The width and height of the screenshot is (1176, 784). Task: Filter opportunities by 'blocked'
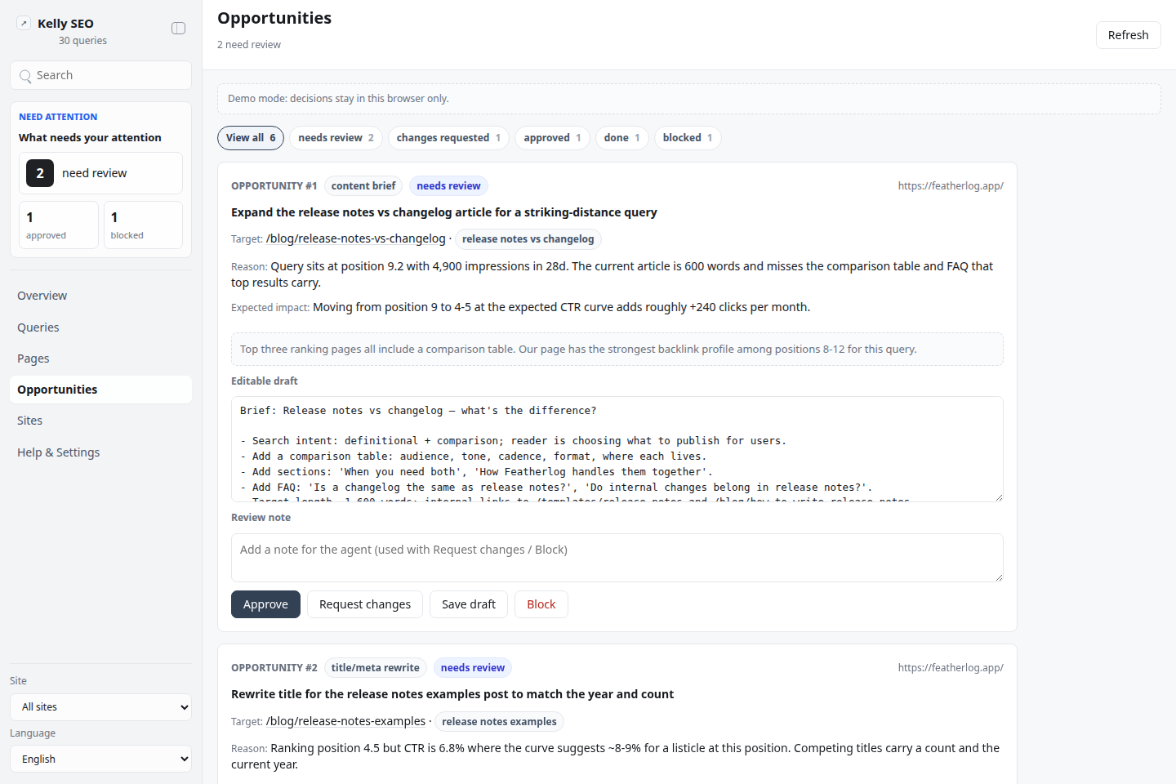point(688,138)
